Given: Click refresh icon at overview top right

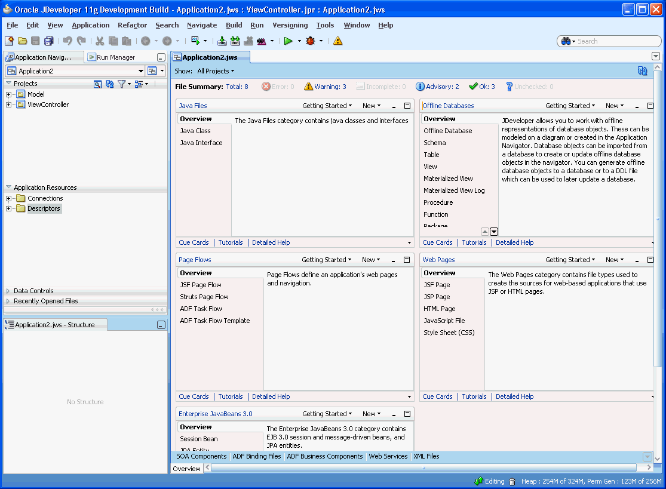Looking at the screenshot, I should coord(642,71).
